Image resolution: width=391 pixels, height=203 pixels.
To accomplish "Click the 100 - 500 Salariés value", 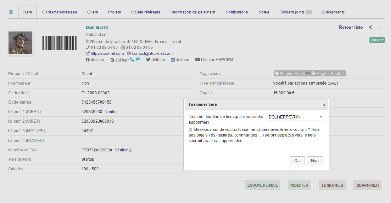I will pyautogui.click(x=90, y=169).
